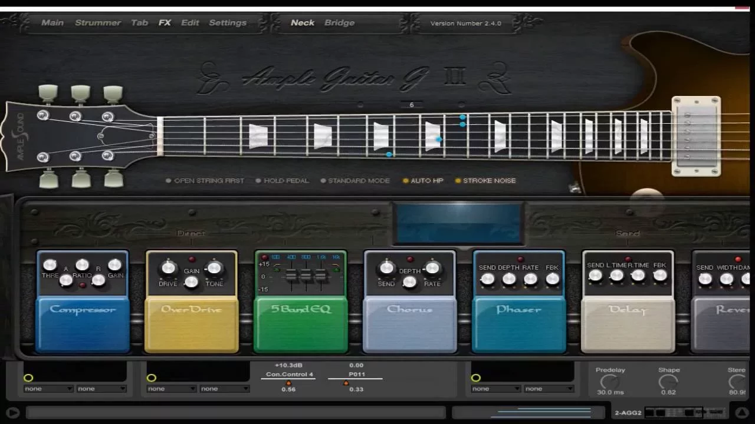Toggle STANDARD MODE option
The image size is (755, 424).
tap(354, 181)
